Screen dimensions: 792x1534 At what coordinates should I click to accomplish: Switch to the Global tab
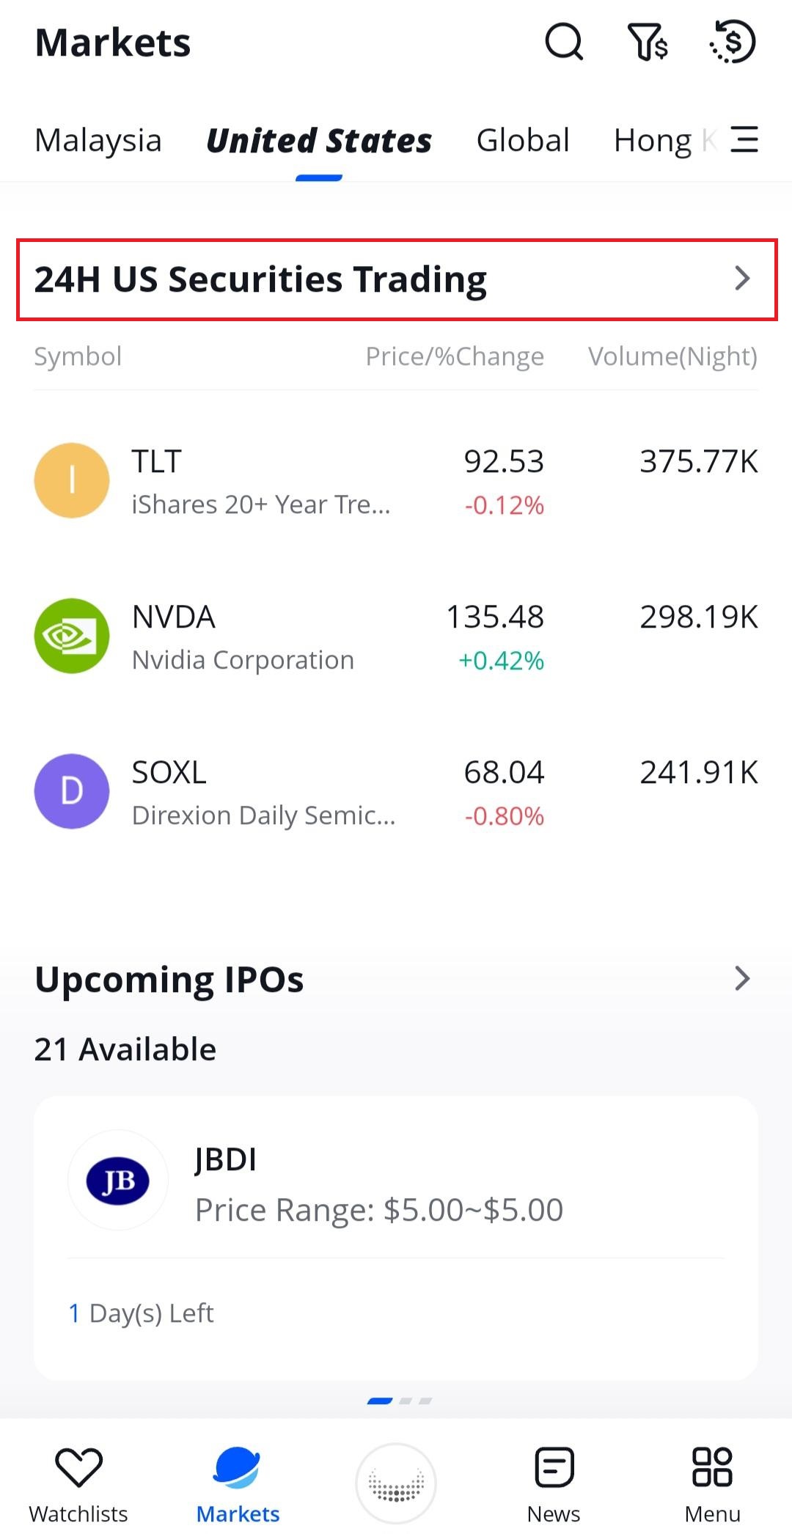click(x=523, y=140)
